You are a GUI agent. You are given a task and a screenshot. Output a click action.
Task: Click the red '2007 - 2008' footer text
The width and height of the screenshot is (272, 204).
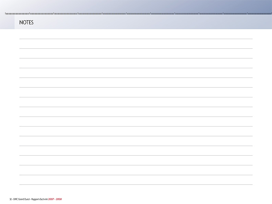pos(55,199)
